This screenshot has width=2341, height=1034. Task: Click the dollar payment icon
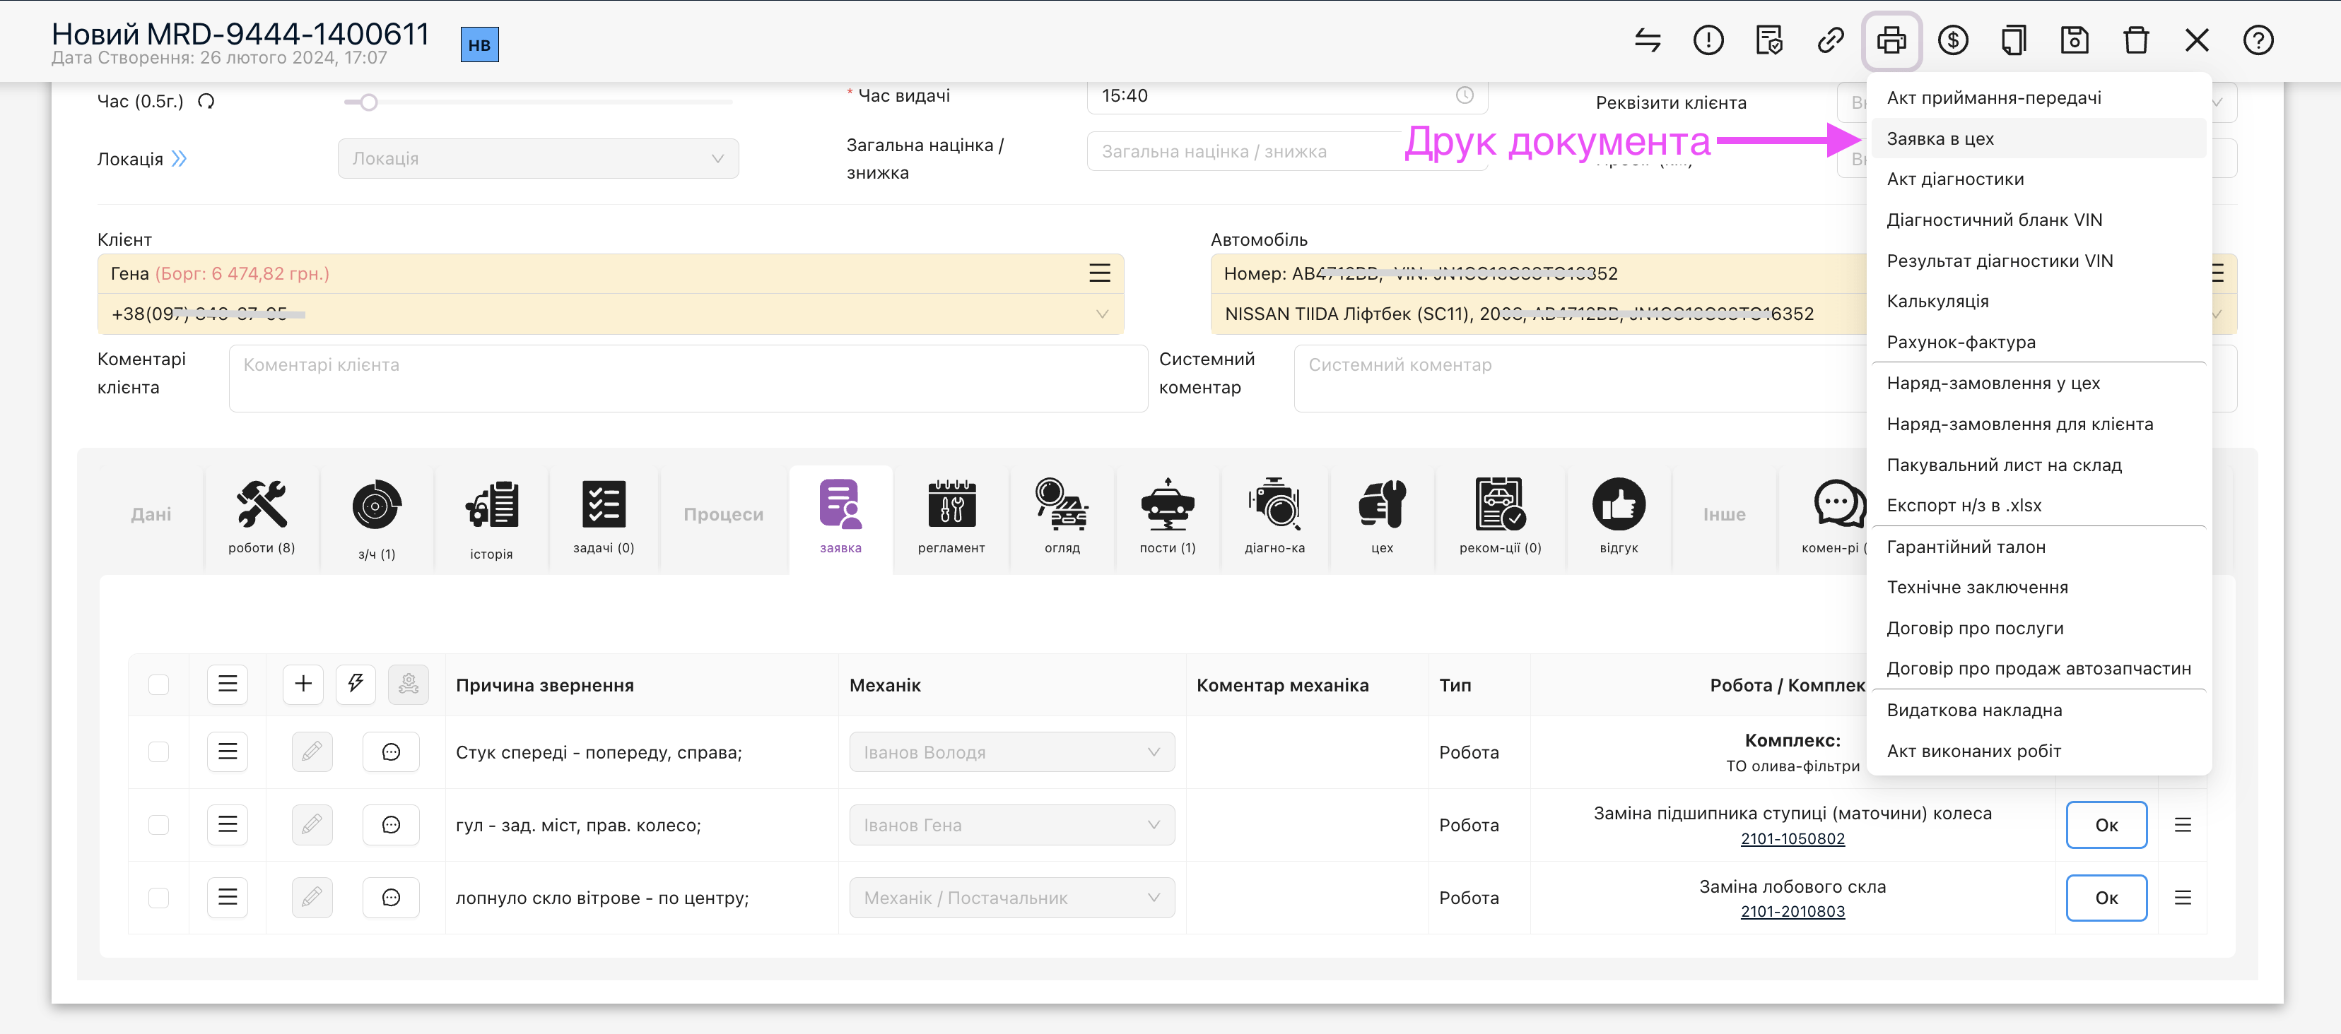pyautogui.click(x=1952, y=41)
